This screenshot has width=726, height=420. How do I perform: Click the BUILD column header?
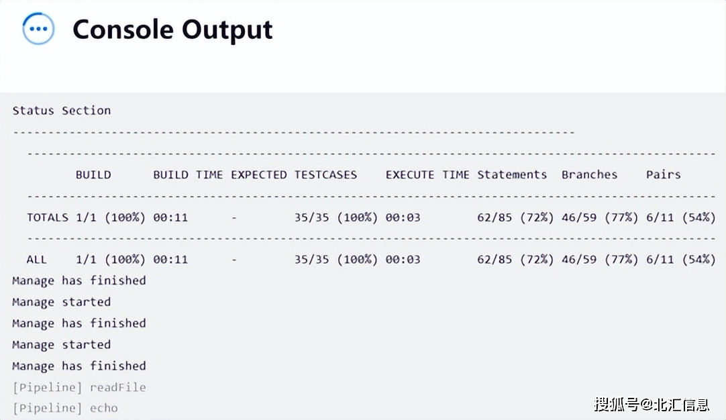click(x=93, y=174)
